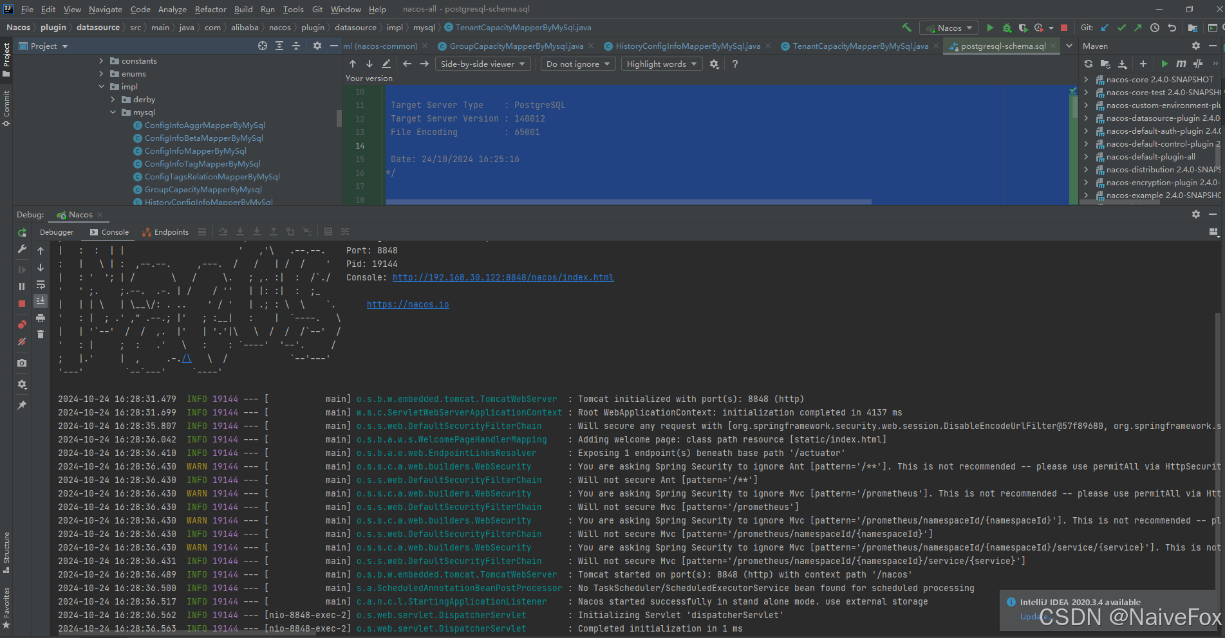
Task: Clear console output with trash icon
Action: click(41, 334)
